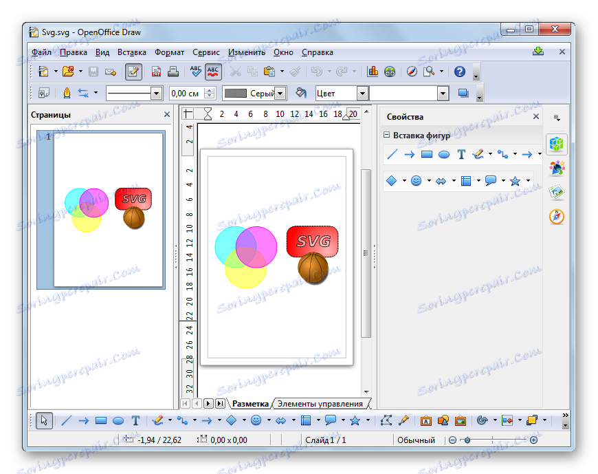The width and height of the screenshot is (598, 474).
Task: Click the vertical scrollbar of the canvas
Action: (x=366, y=253)
